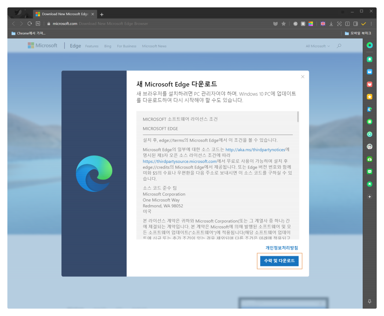Click the screen capture icon
Image resolution: width=384 pixels, height=316 pixels.
click(x=339, y=24)
